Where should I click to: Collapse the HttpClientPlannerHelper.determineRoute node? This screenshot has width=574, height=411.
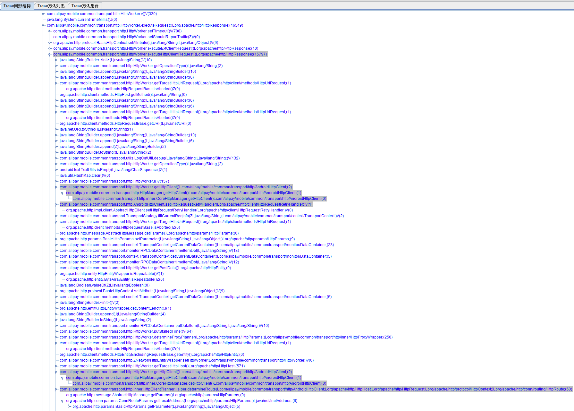click(56, 389)
